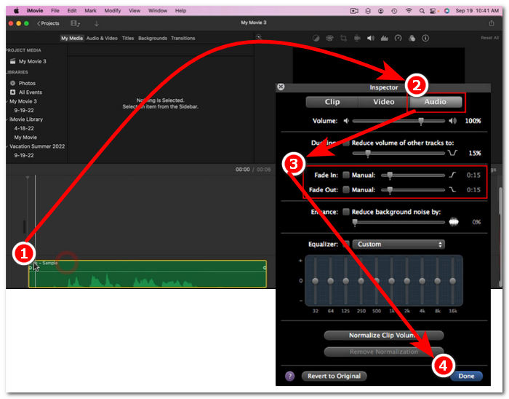Click the noise waveform icon
509x399 pixels.
point(454,222)
